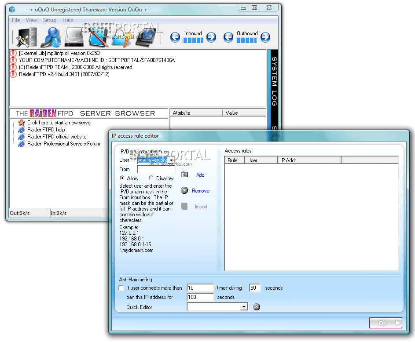
Task: Select the mp3infp.dll log line
Action: (59, 53)
